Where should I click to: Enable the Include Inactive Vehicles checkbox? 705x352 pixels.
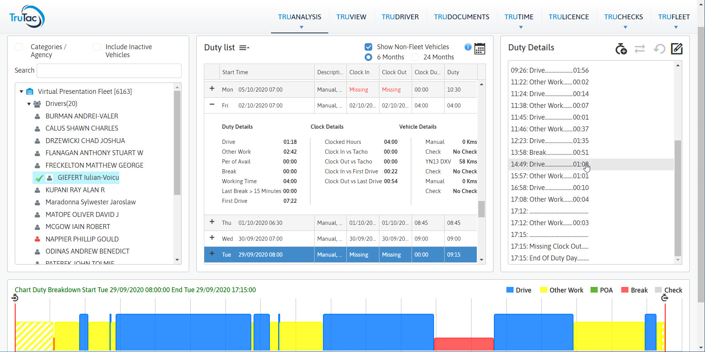(x=97, y=47)
